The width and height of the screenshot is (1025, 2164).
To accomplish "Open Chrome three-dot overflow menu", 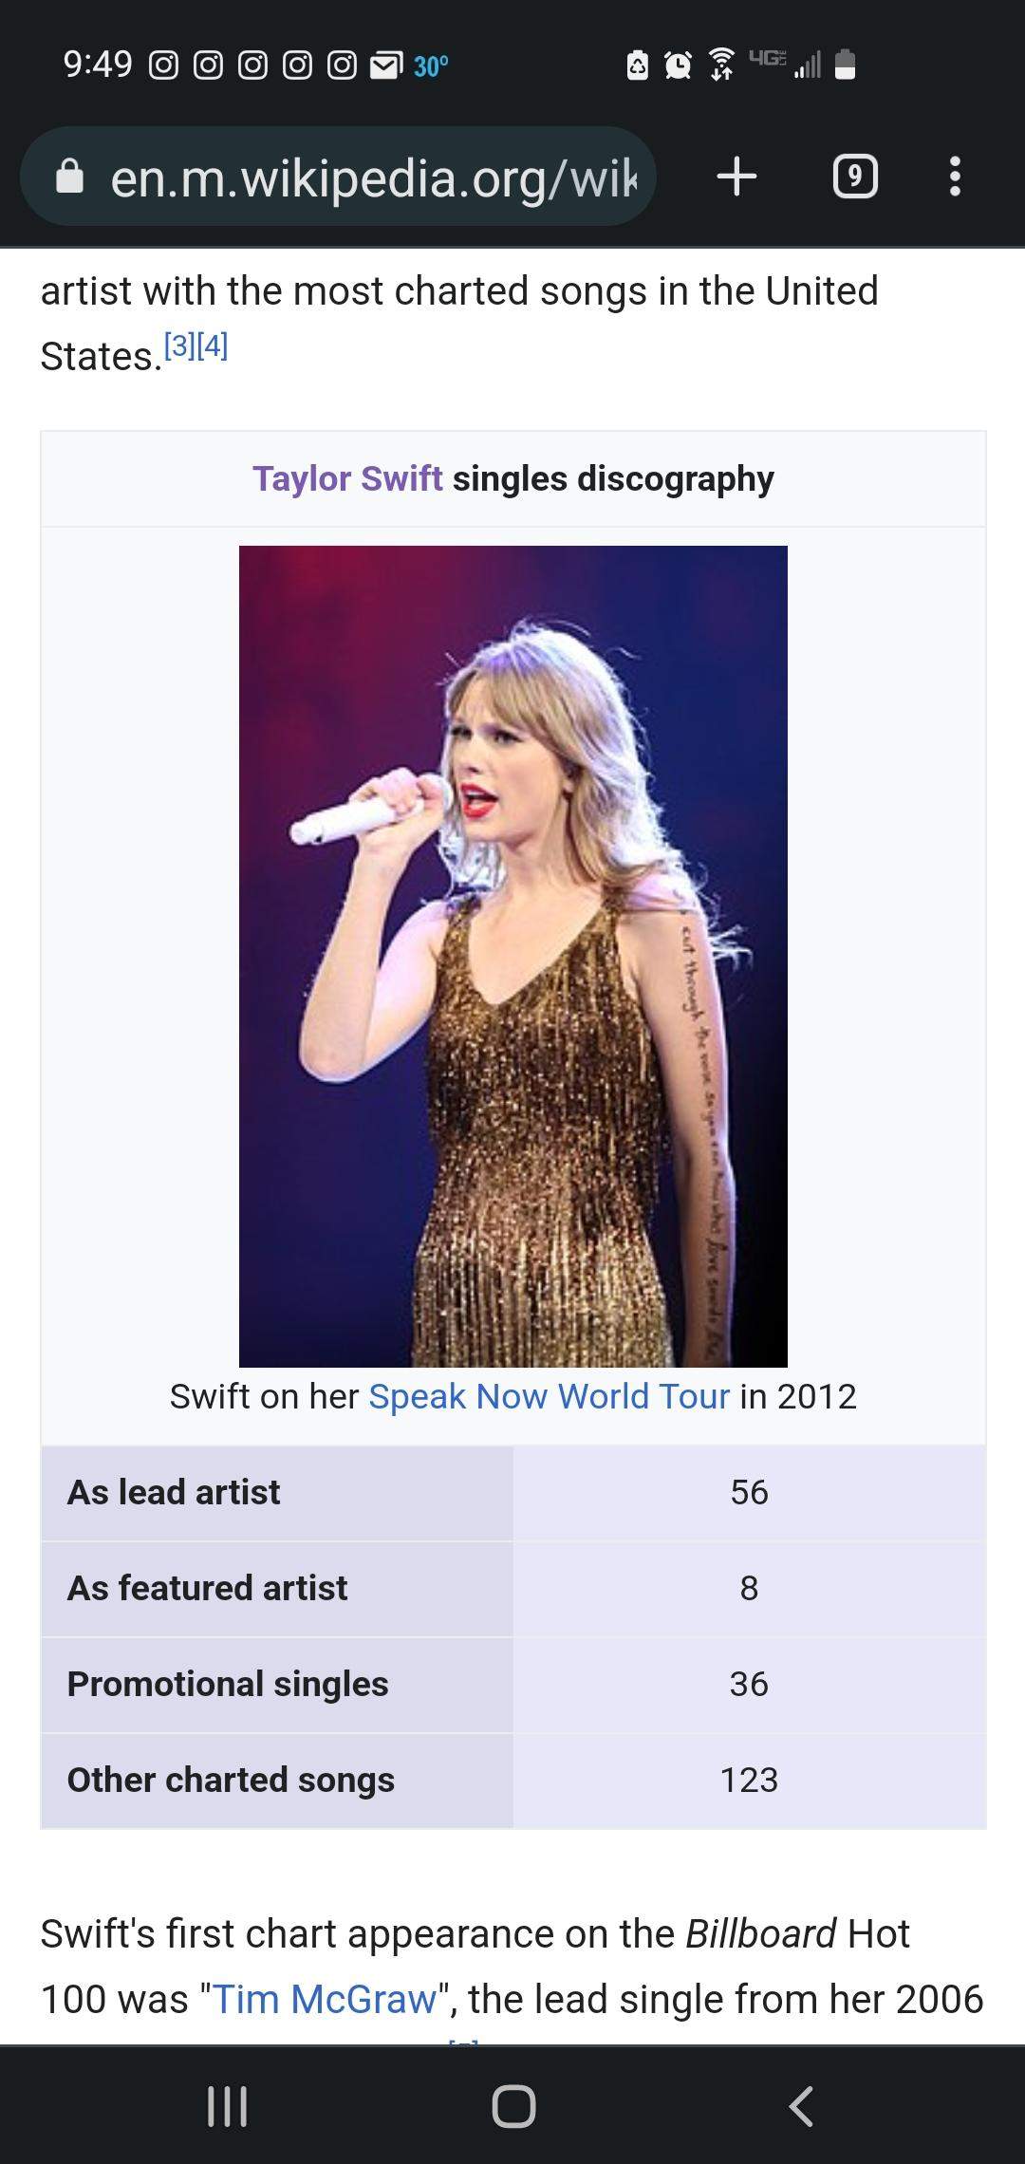I will (x=955, y=177).
